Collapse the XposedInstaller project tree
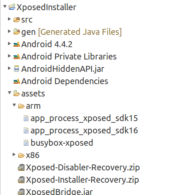The width and height of the screenshot is (171, 195). pos(5,6)
